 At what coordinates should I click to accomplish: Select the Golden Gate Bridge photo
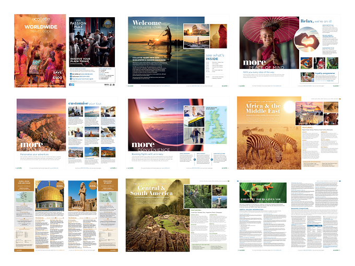tap(196, 42)
